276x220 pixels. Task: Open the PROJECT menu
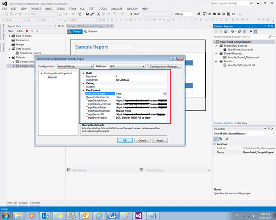tap(36, 9)
